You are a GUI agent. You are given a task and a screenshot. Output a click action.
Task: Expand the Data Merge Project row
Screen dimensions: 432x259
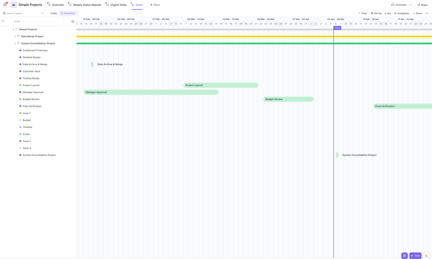click(x=15, y=36)
